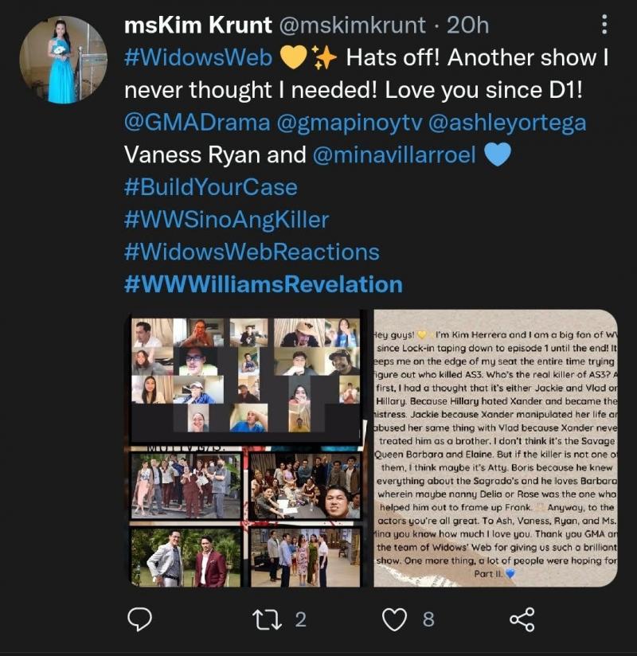This screenshot has height=656, width=637.
Task: Like the tweet with the heart icon
Action: tap(395, 619)
